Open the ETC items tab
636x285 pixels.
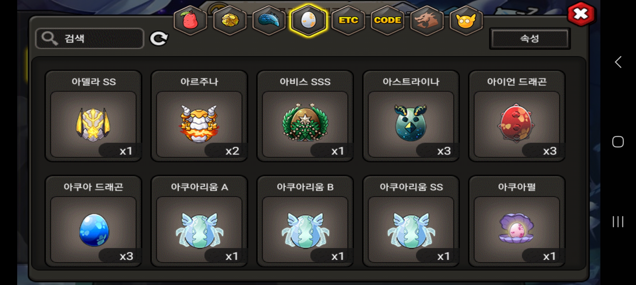(348, 20)
